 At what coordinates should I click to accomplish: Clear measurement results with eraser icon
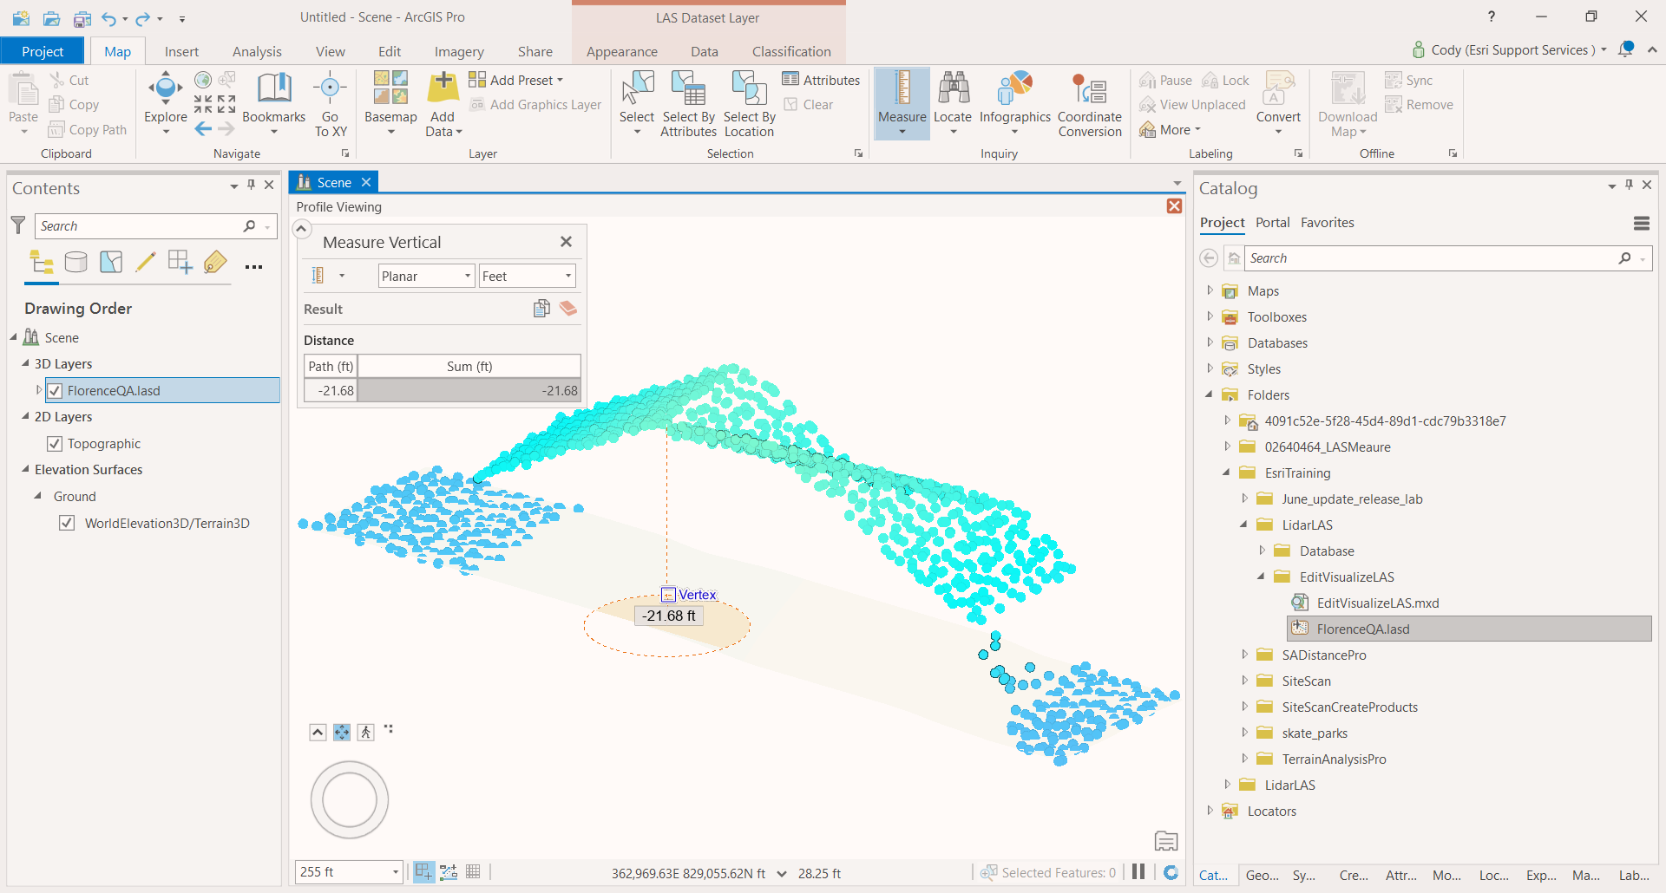[568, 309]
